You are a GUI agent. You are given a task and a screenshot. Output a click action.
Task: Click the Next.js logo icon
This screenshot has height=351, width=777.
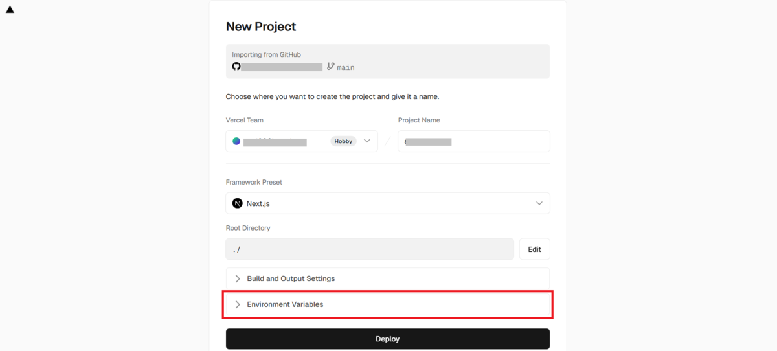238,203
